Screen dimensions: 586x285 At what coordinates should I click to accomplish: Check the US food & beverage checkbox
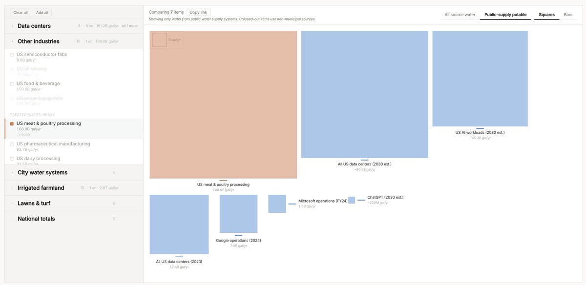point(12,84)
